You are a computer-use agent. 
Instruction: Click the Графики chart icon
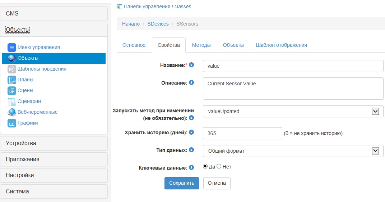click(x=12, y=123)
